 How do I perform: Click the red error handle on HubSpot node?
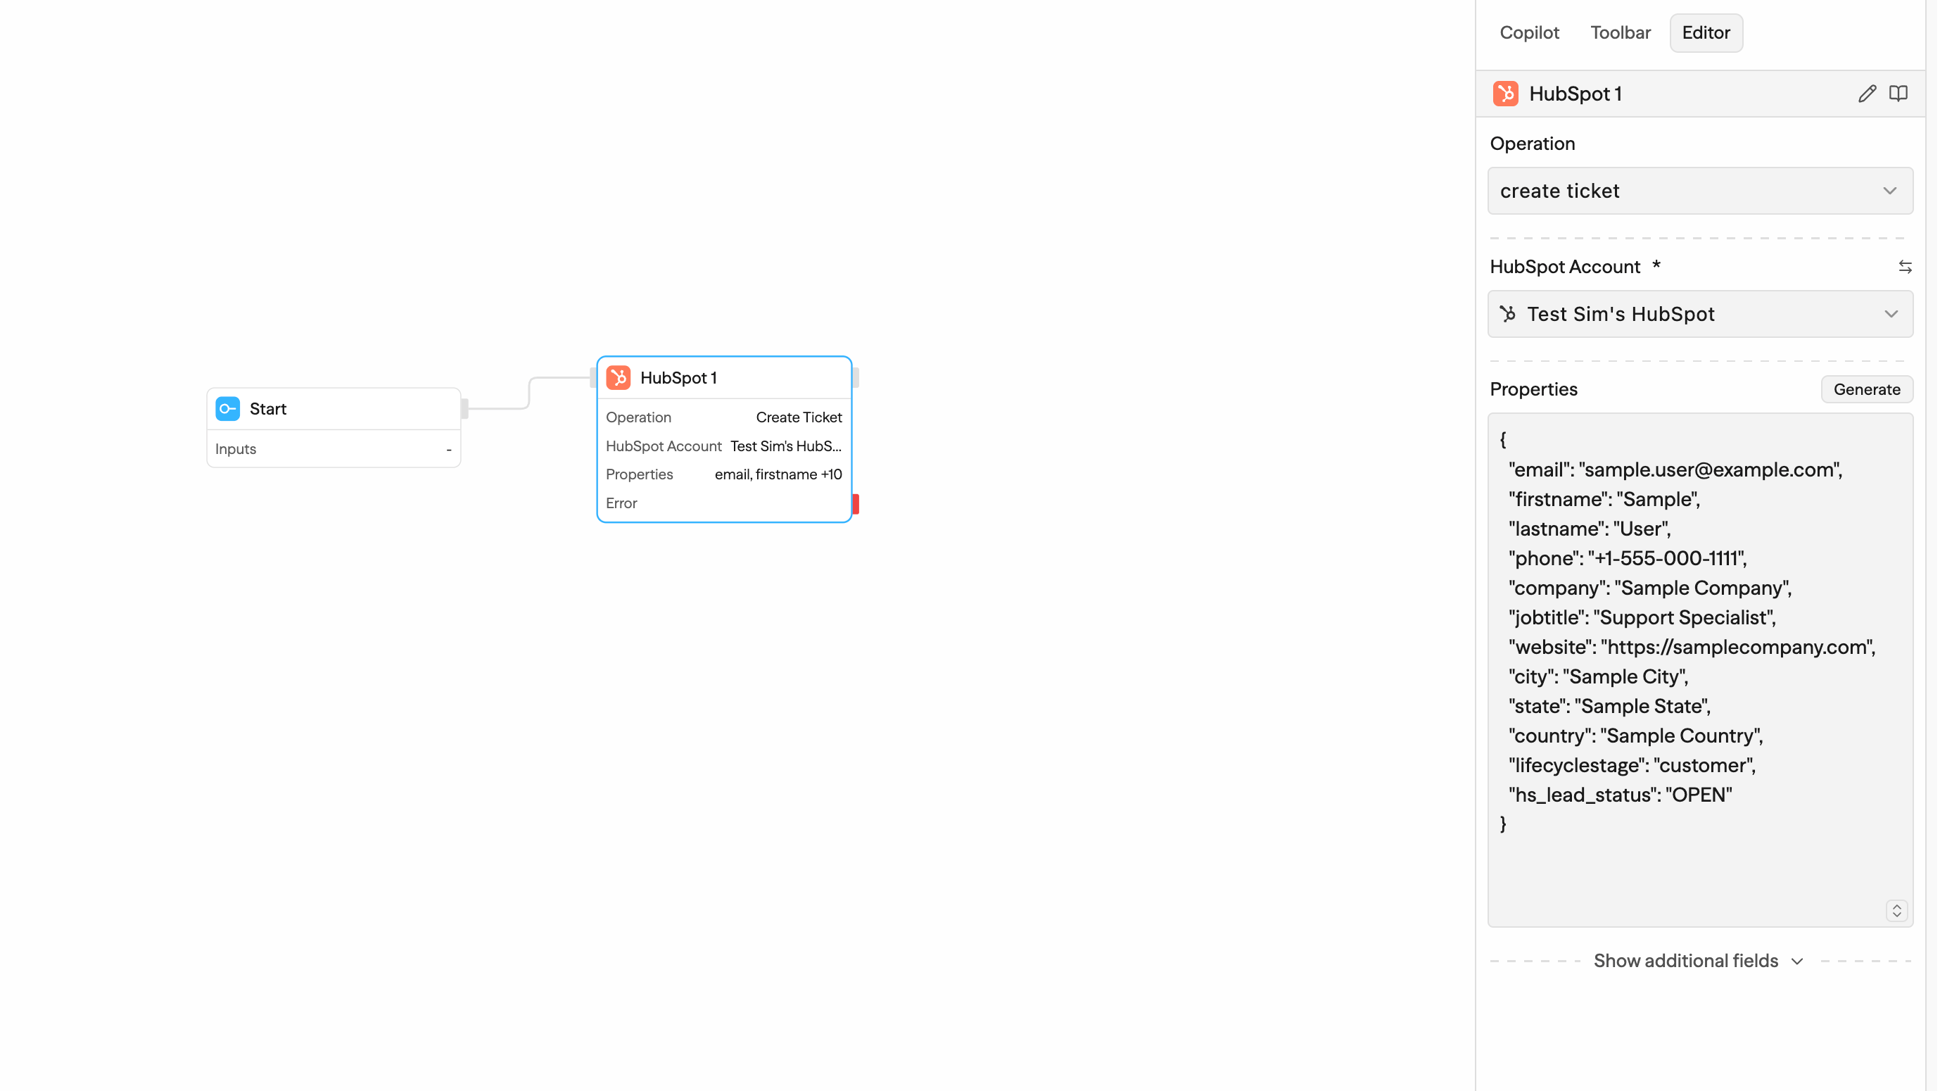click(856, 503)
